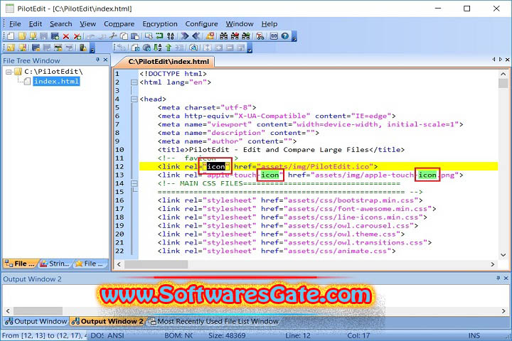Select the C:\PilotEdit\index.html document tab
The width and height of the screenshot is (512, 341).
pyautogui.click(x=169, y=61)
